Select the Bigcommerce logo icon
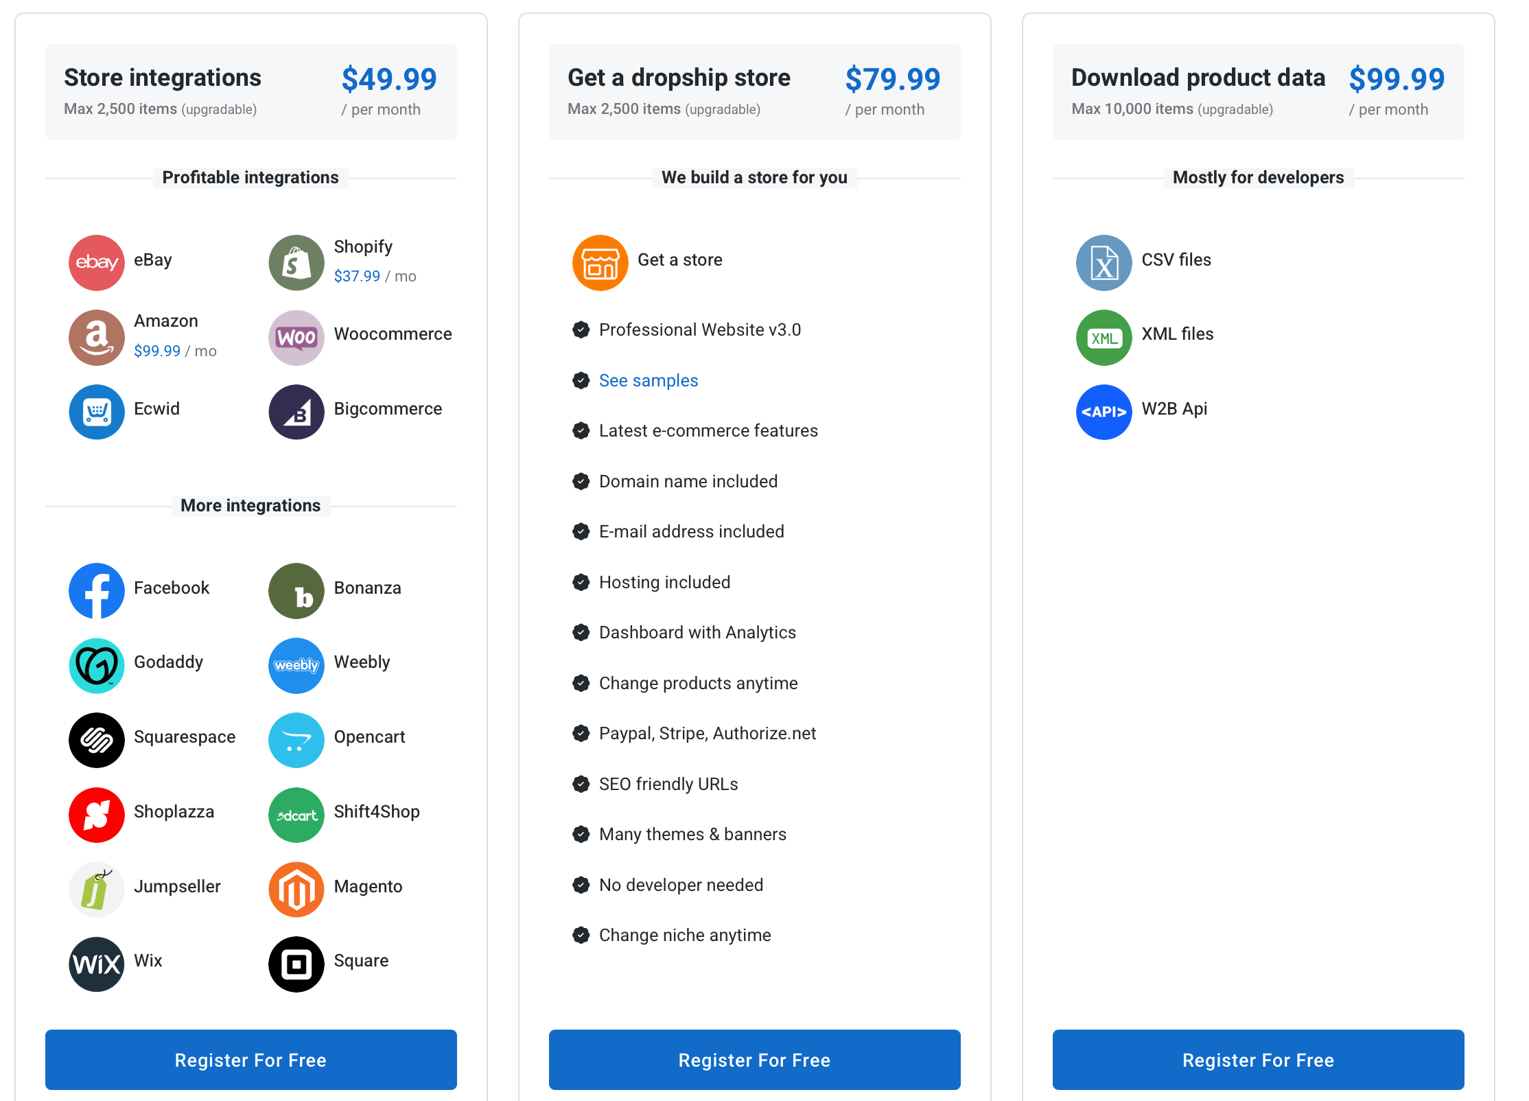The image size is (1529, 1101). (x=296, y=412)
